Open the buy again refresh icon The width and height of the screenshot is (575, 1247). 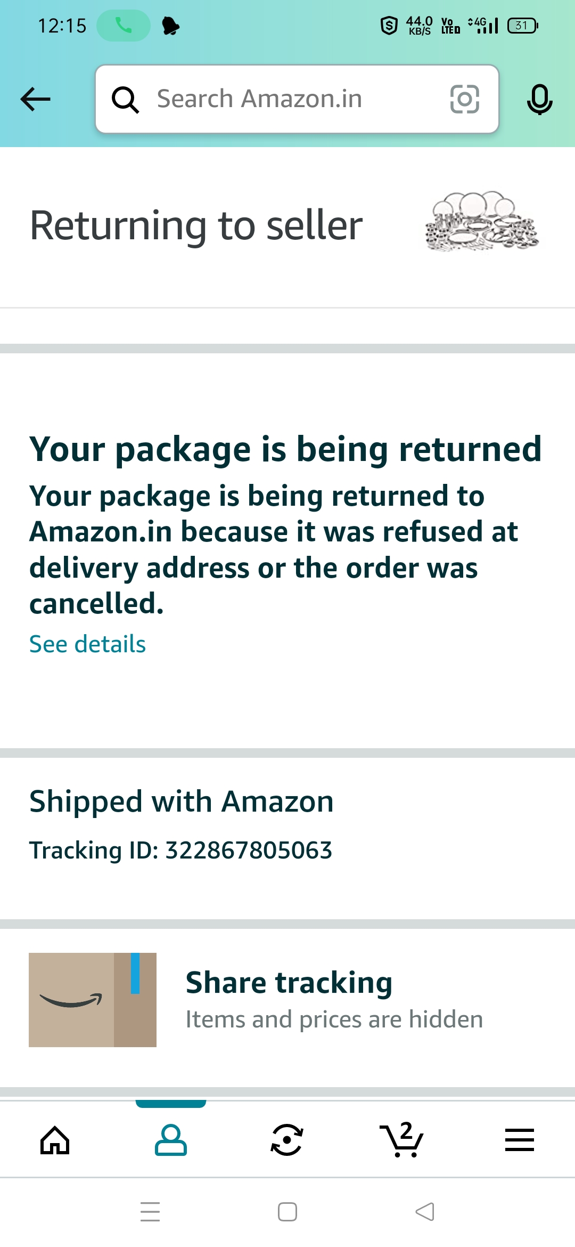[x=287, y=1140]
